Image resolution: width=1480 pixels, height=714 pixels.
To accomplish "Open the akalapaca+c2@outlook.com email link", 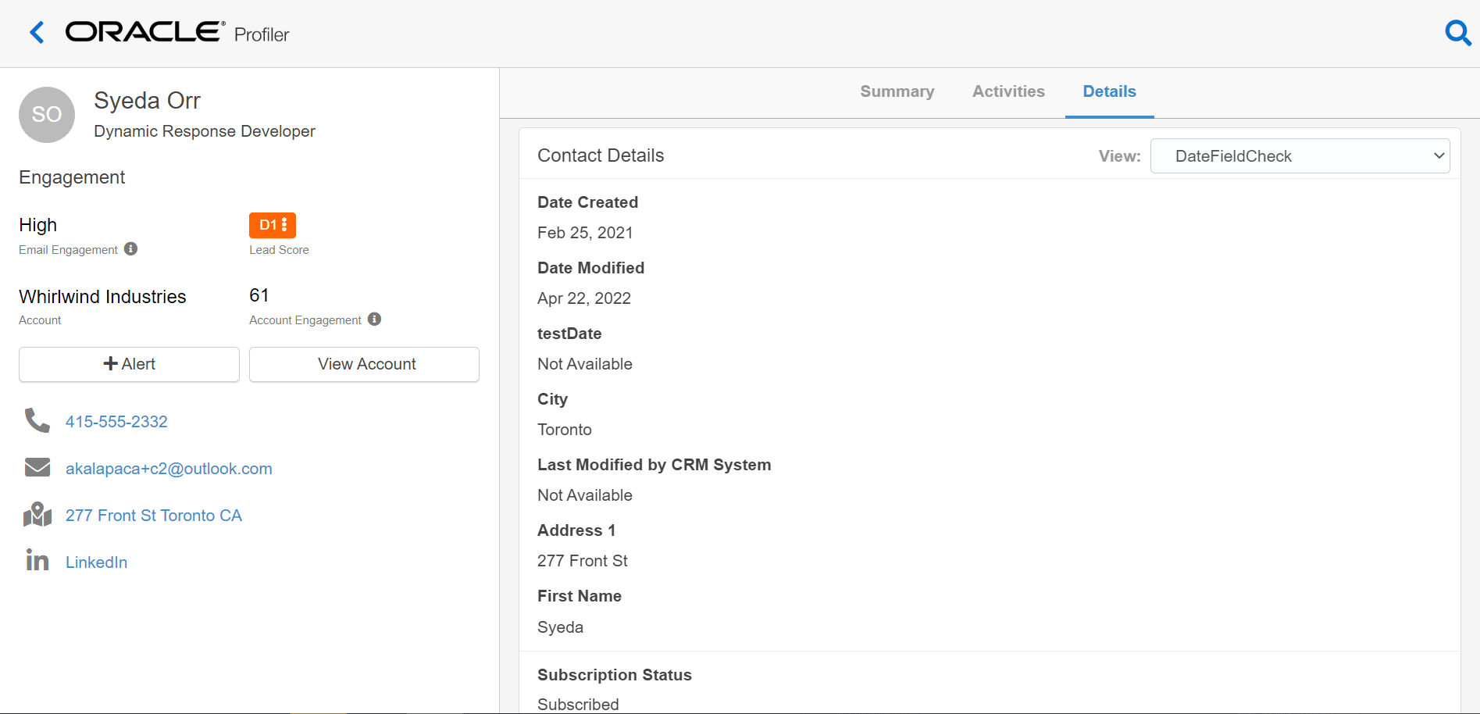I will click(169, 468).
